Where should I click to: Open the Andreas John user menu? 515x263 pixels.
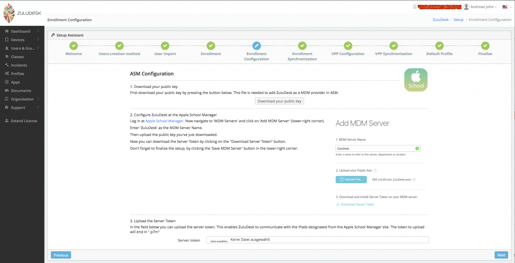pos(480,7)
